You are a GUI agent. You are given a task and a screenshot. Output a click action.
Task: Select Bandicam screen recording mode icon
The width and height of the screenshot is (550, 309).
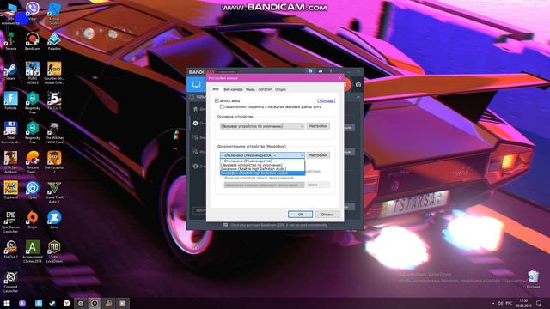click(197, 84)
